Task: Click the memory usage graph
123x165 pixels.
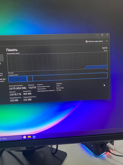Action: pyautogui.click(x=57, y=62)
